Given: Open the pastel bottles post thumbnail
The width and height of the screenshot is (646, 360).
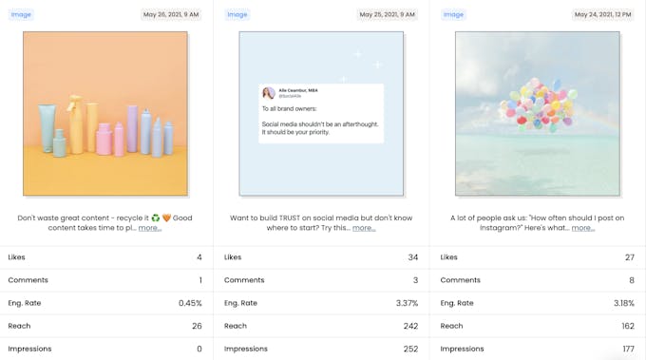Looking at the screenshot, I should 105,114.
